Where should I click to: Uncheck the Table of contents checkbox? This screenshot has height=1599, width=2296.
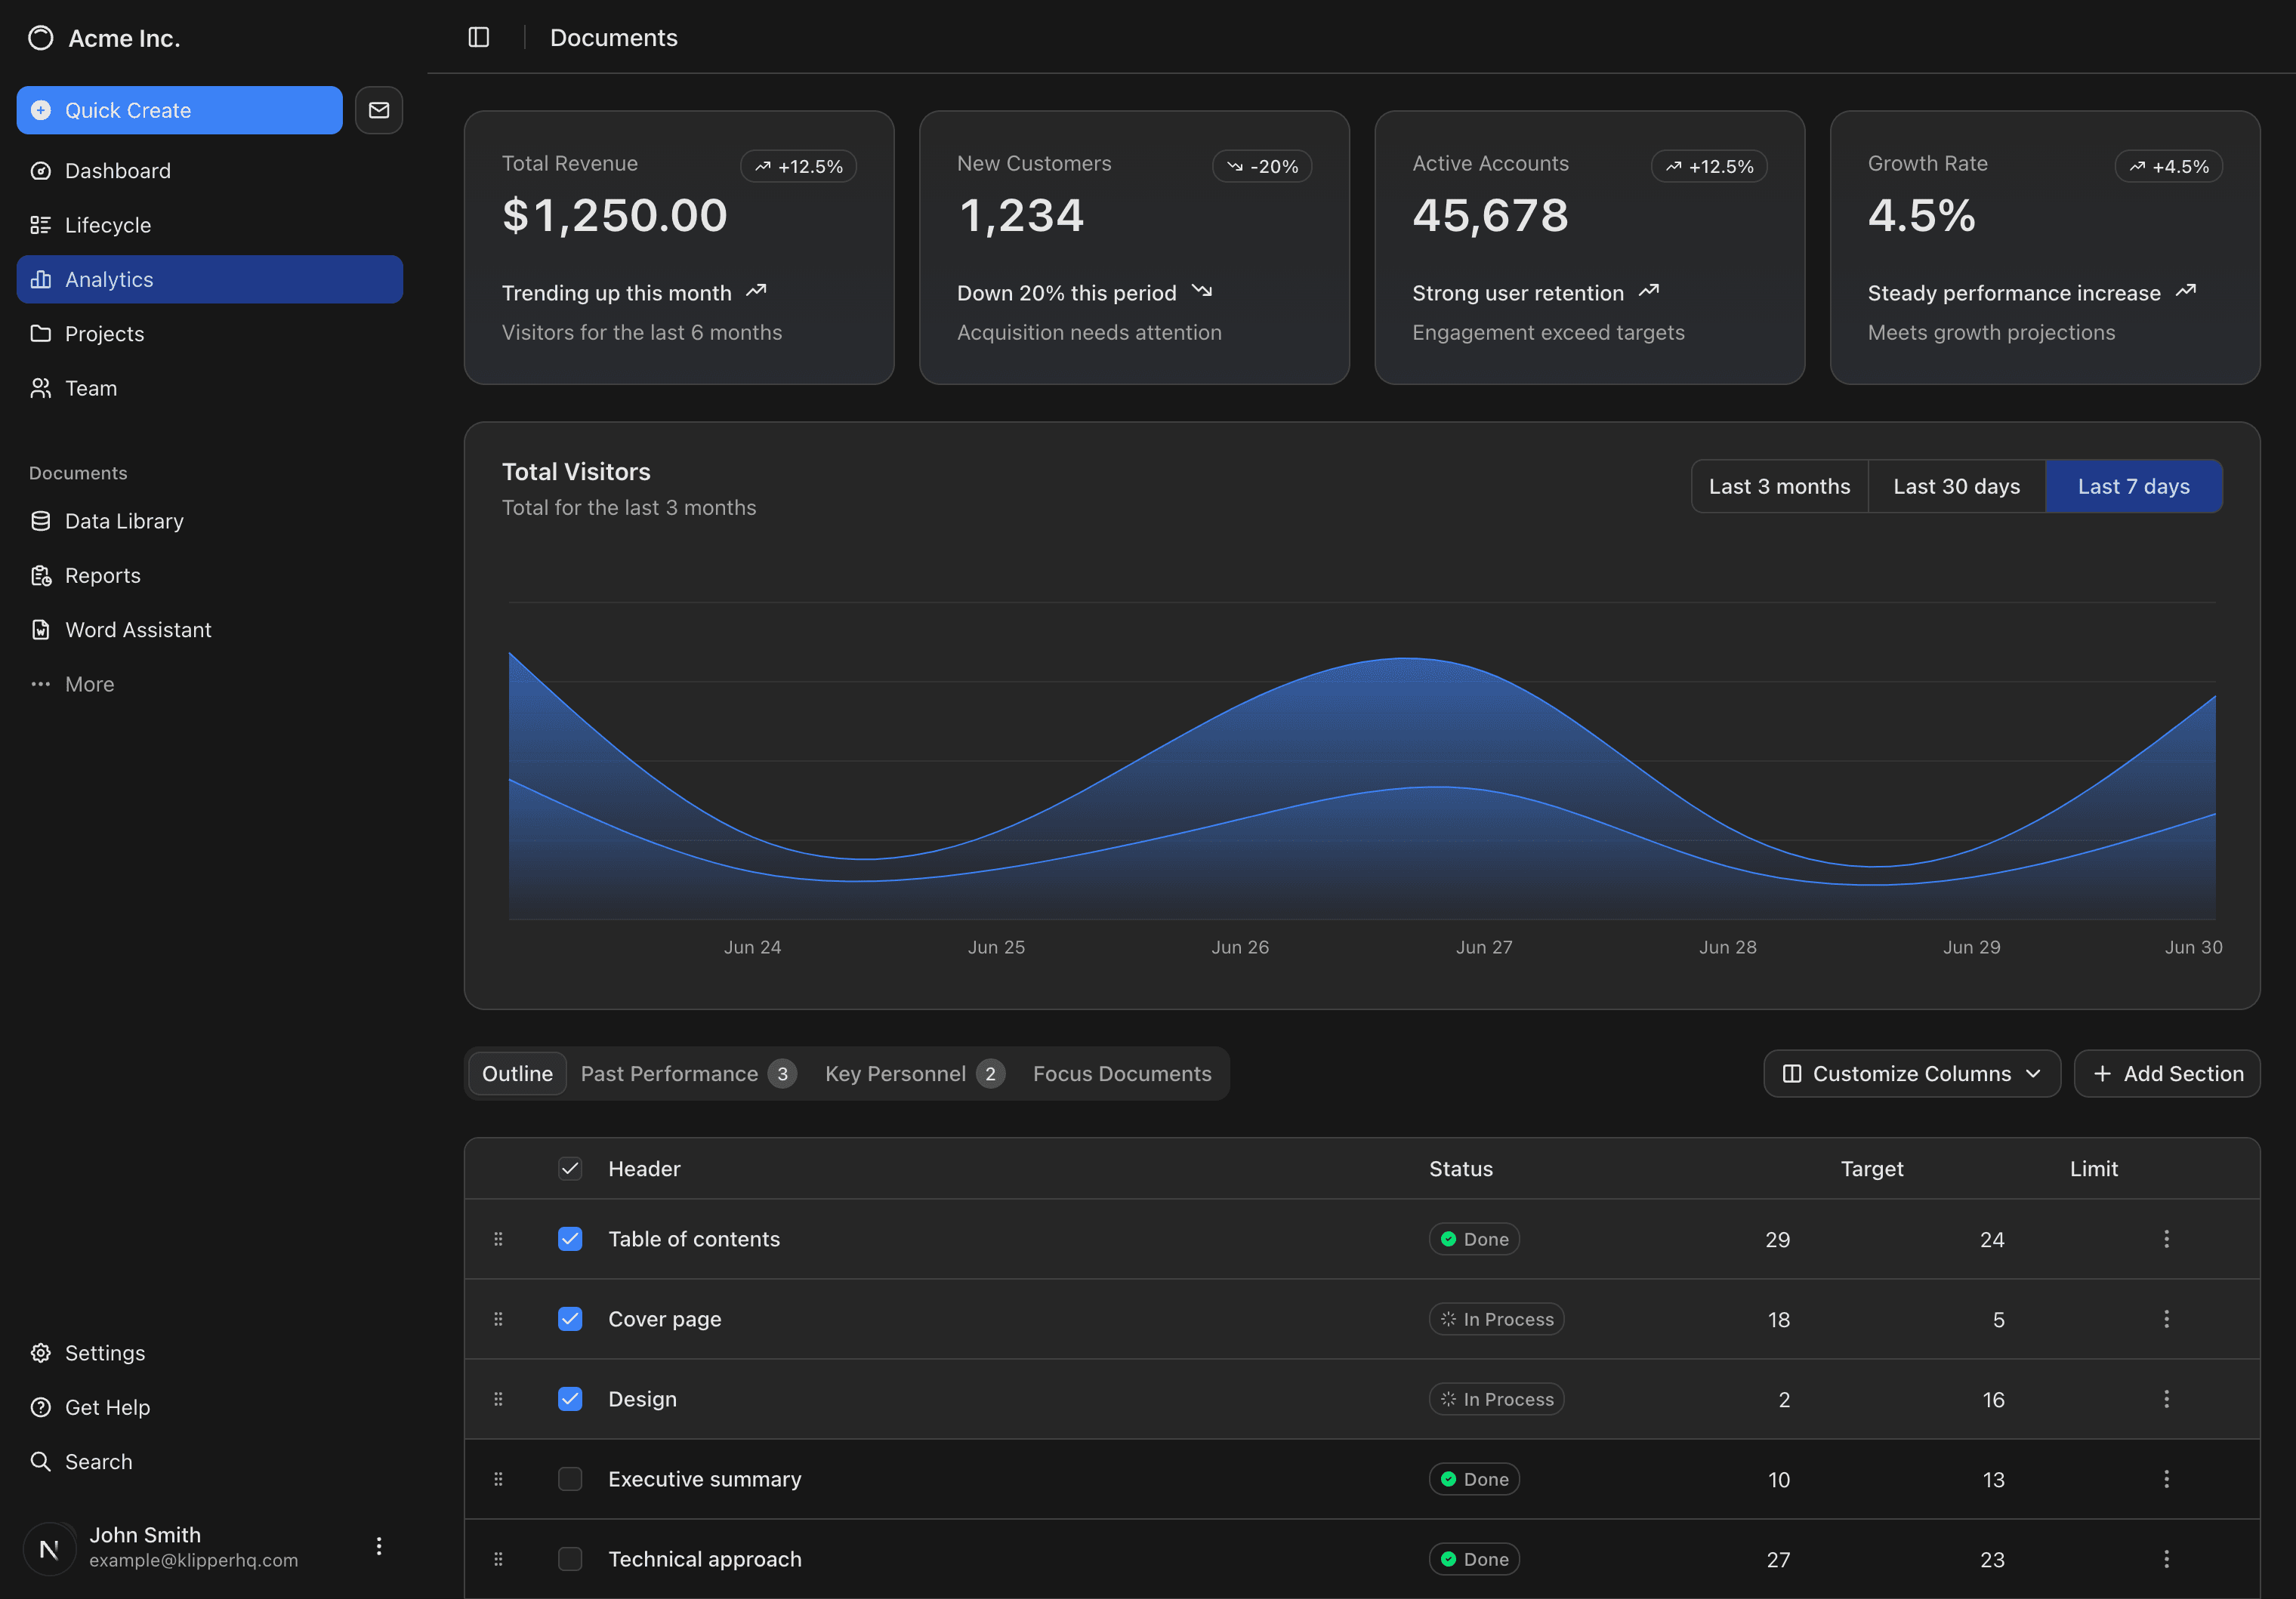pyautogui.click(x=570, y=1239)
